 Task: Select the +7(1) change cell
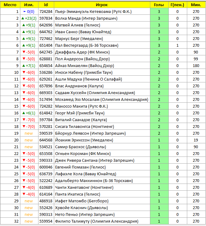point(29,66)
